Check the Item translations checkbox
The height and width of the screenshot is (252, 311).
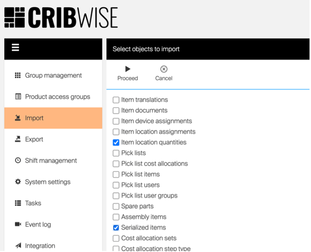pyautogui.click(x=116, y=100)
